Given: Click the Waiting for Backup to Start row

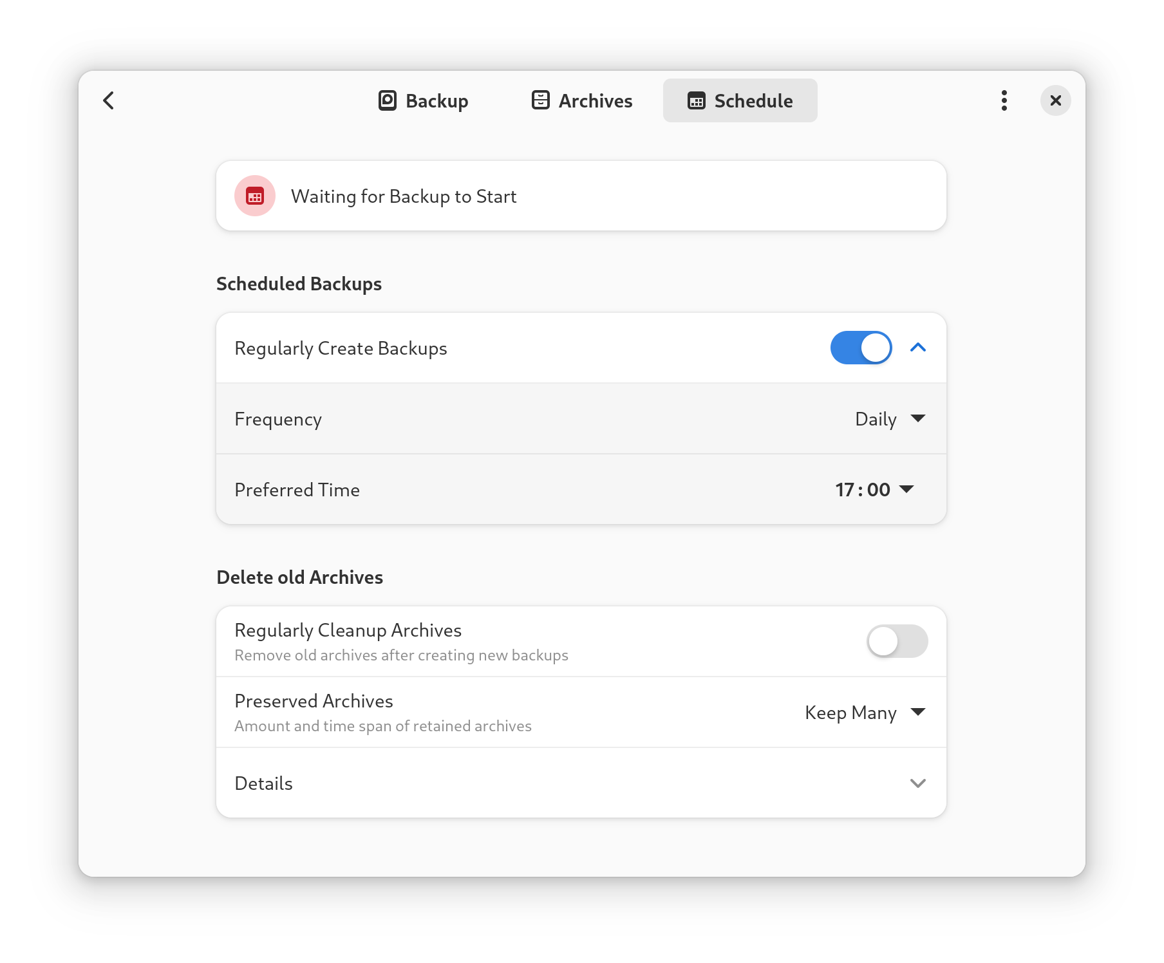Looking at the screenshot, I should 404,196.
